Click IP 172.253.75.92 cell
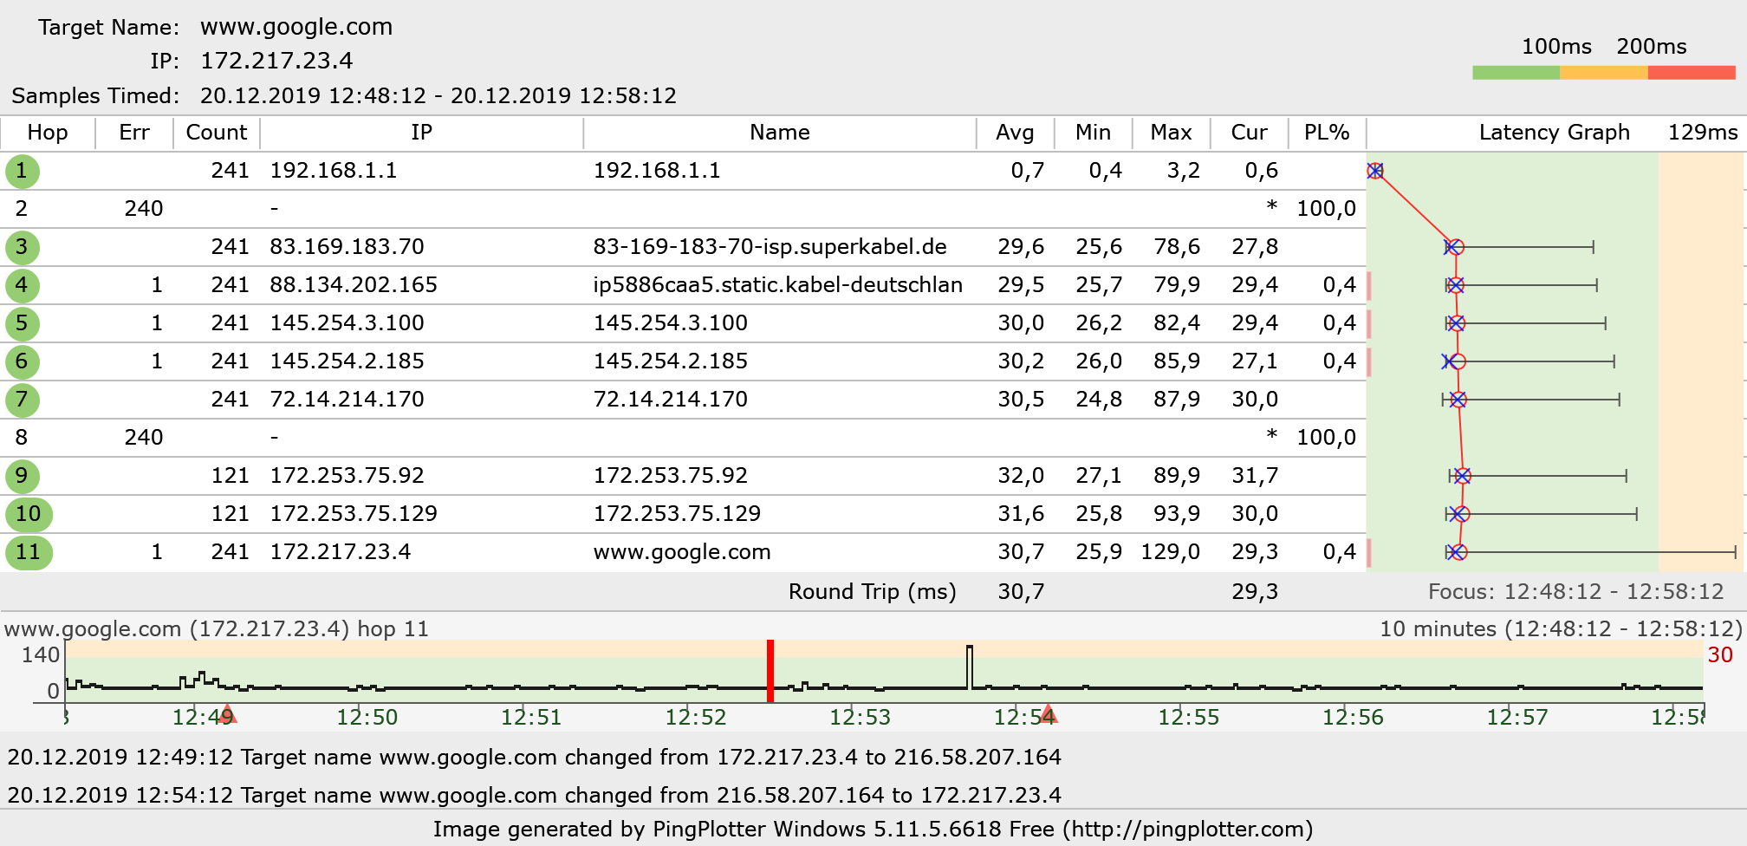Viewport: 1747px width, 846px height. 347,476
